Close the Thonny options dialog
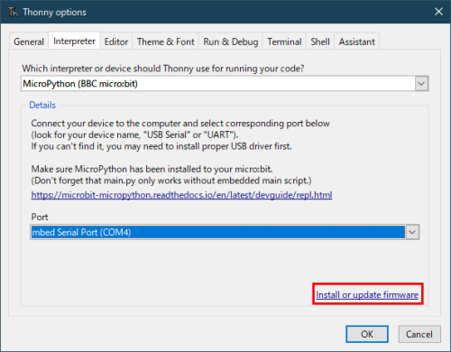451x352 pixels. tap(438, 12)
